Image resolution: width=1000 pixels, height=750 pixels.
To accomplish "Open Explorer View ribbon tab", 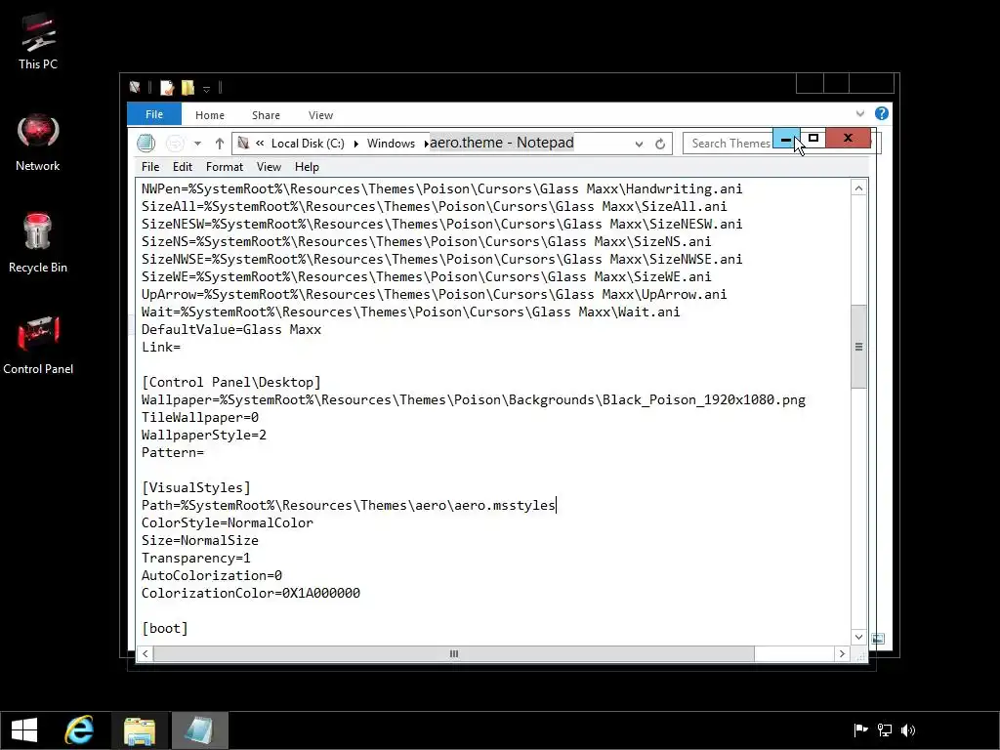I will click(320, 115).
